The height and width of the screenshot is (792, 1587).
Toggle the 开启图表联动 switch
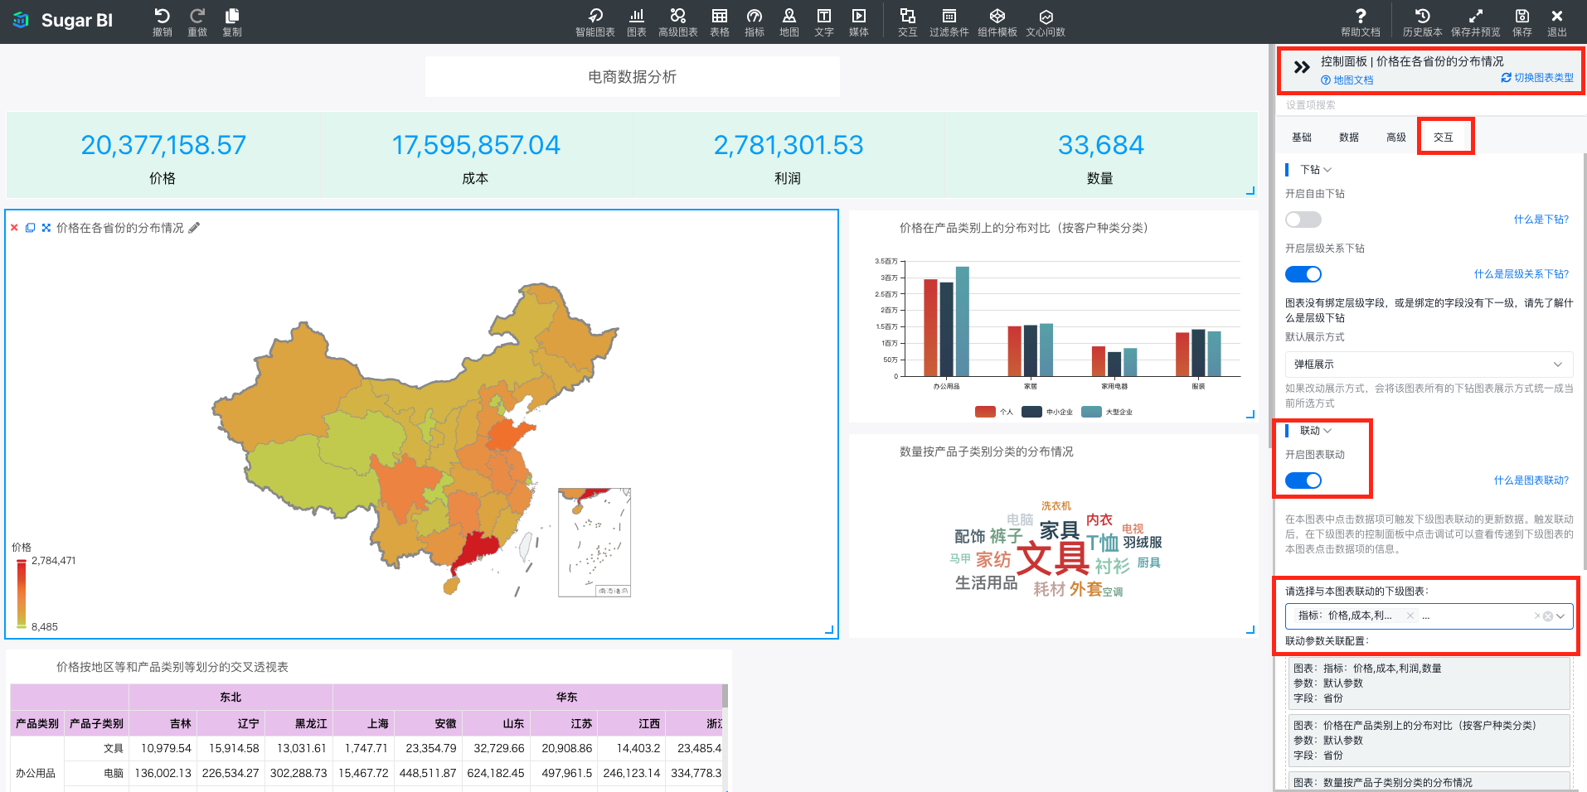[1303, 481]
